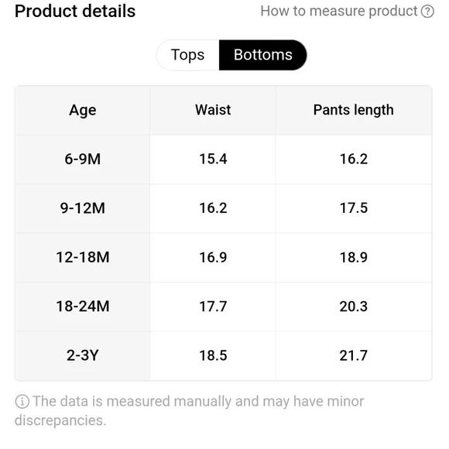This screenshot has height=449, width=449.
Task: Click the Product details heading
Action: 75,12
